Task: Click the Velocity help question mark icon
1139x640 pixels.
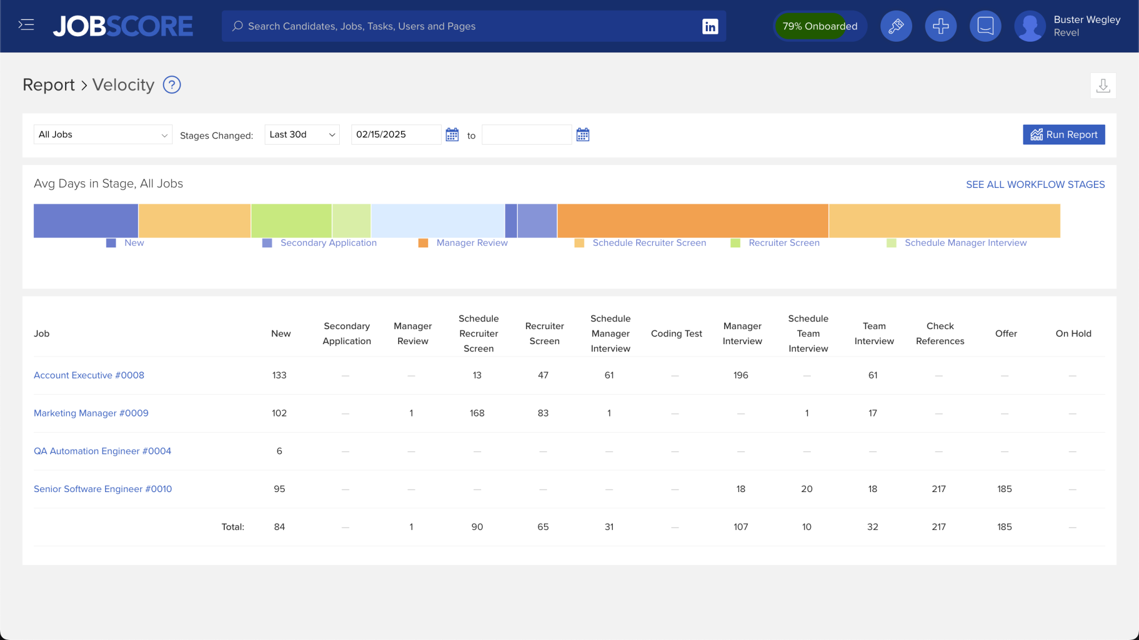Action: pos(171,85)
